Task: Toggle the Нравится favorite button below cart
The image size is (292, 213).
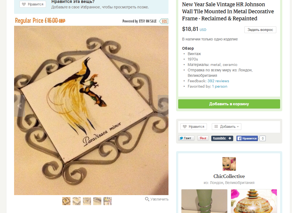Action: 193,126
